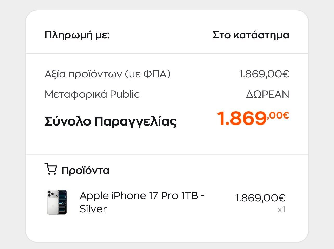This screenshot has height=249, width=334.
Task: Click the product row price 1.869,00€
Action: tap(260, 198)
